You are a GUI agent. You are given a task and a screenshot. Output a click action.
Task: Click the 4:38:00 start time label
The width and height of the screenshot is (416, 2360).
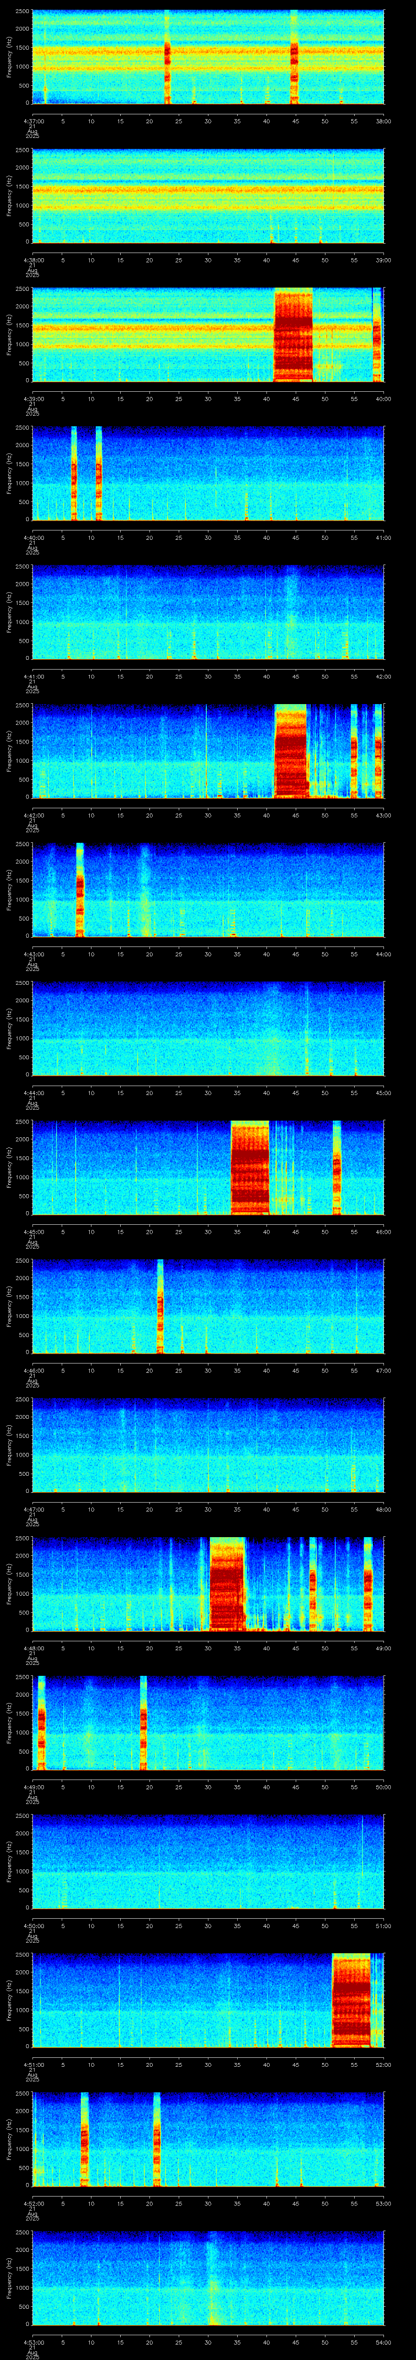33,260
